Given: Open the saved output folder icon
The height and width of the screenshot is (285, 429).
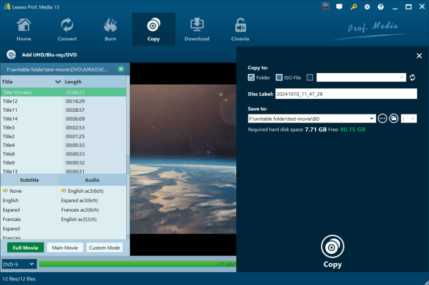Looking at the screenshot, I should tap(393, 118).
